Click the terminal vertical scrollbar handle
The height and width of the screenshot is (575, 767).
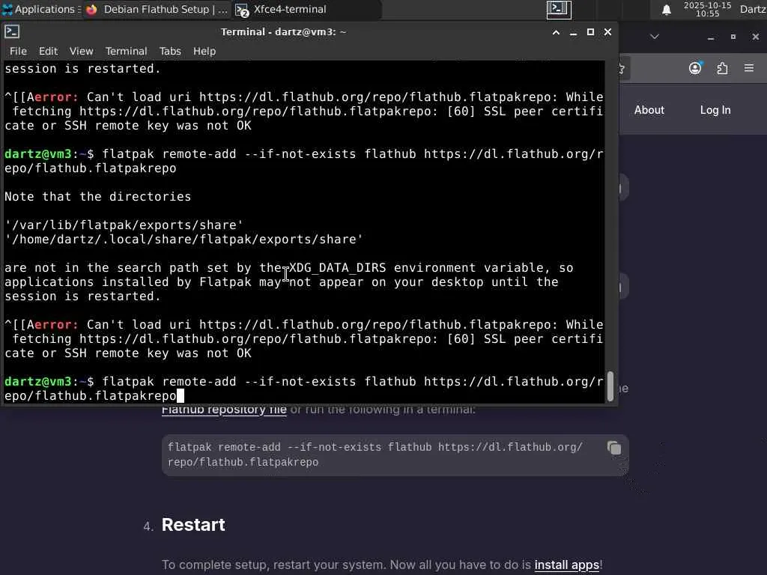point(610,386)
